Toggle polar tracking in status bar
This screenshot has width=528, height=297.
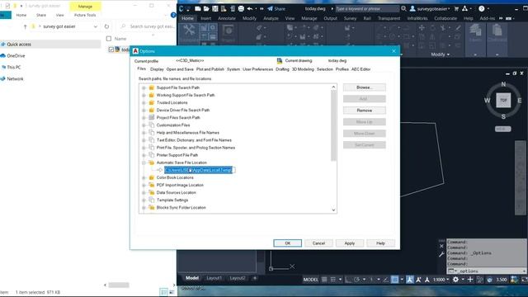coord(357,280)
